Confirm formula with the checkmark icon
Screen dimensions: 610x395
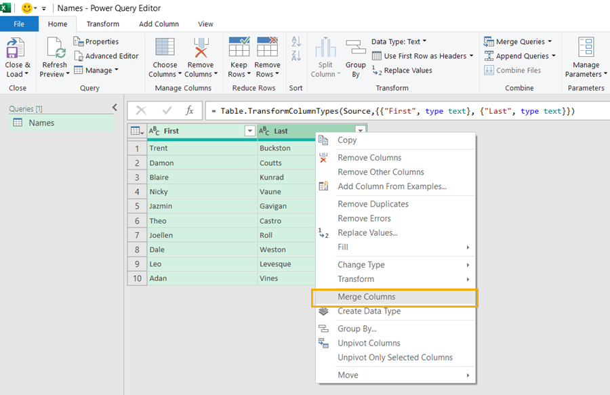(167, 111)
